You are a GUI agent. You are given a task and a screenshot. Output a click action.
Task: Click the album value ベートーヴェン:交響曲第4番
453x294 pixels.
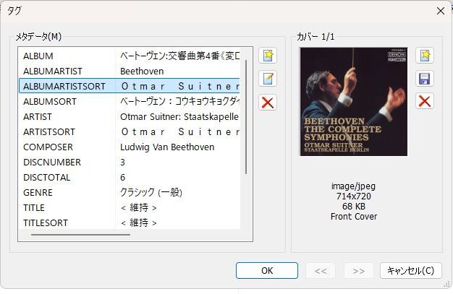(179, 56)
